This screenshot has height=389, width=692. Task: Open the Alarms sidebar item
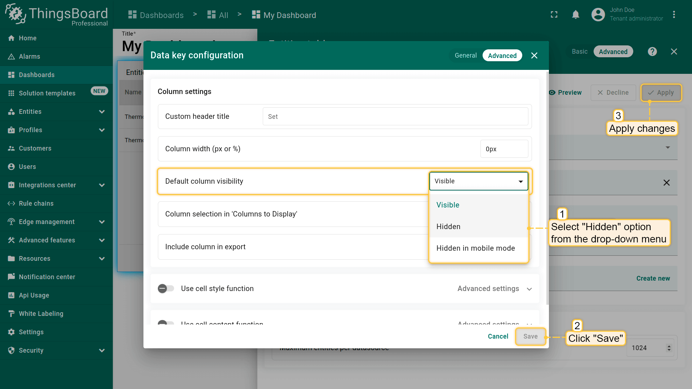pyautogui.click(x=29, y=57)
